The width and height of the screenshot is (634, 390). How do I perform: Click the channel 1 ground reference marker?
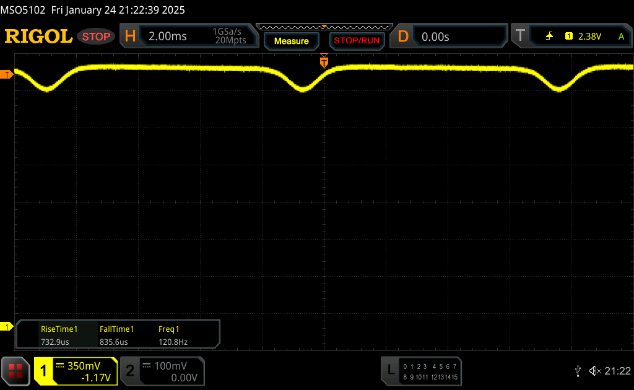click(7, 326)
